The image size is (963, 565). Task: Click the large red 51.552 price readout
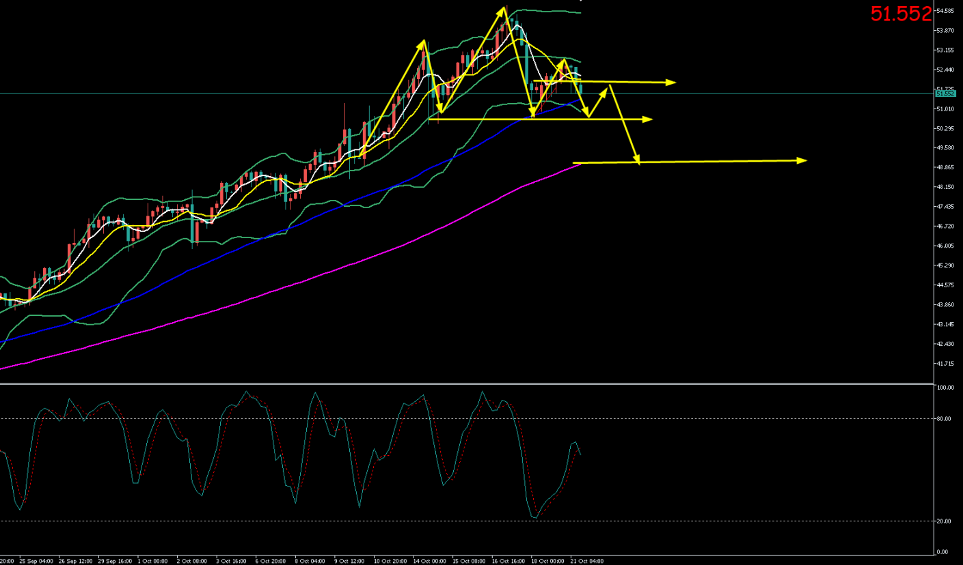coord(901,14)
